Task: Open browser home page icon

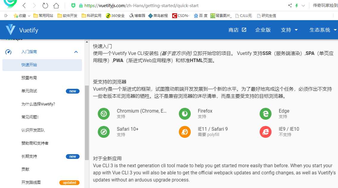Action: point(56,6)
